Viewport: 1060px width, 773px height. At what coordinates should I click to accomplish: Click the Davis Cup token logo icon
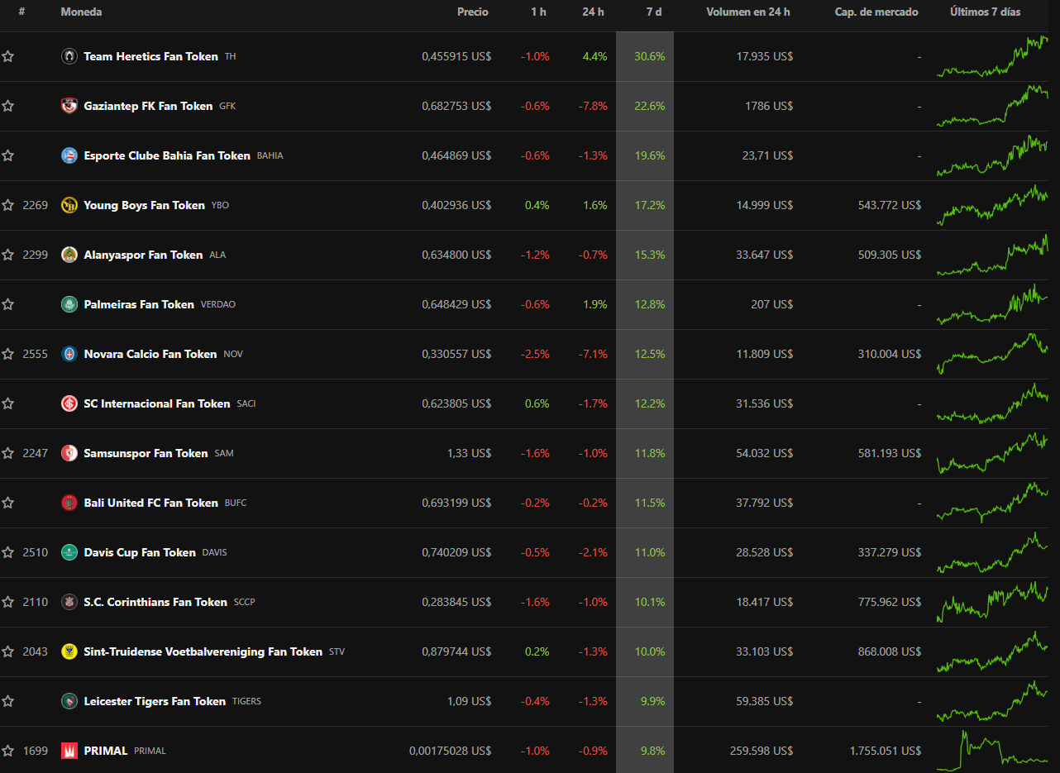(x=69, y=552)
